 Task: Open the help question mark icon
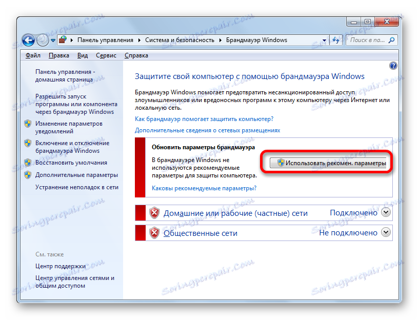coord(393,66)
